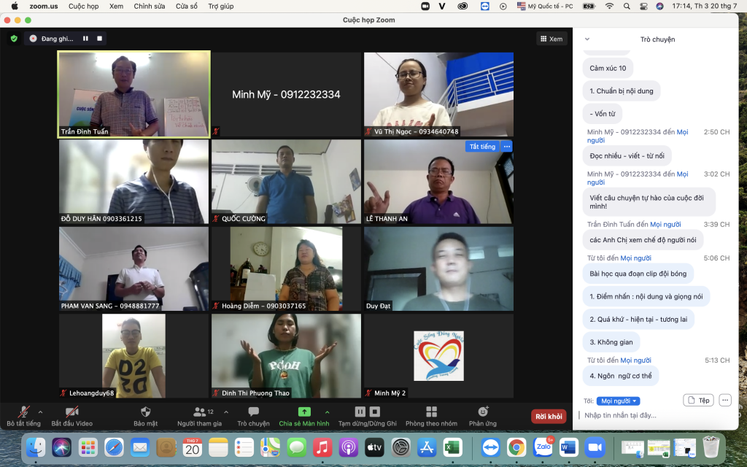The image size is (747, 467).
Task: Open Zalo app in Dock
Action: pyautogui.click(x=543, y=447)
